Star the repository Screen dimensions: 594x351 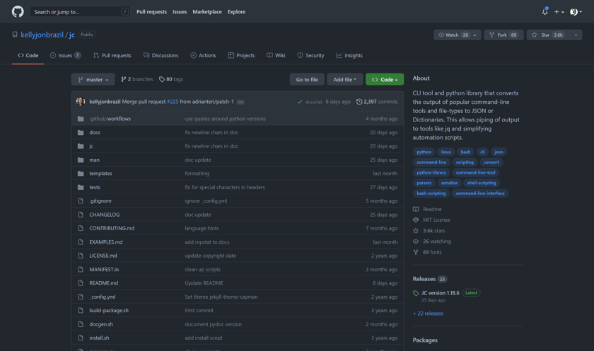tap(548, 35)
